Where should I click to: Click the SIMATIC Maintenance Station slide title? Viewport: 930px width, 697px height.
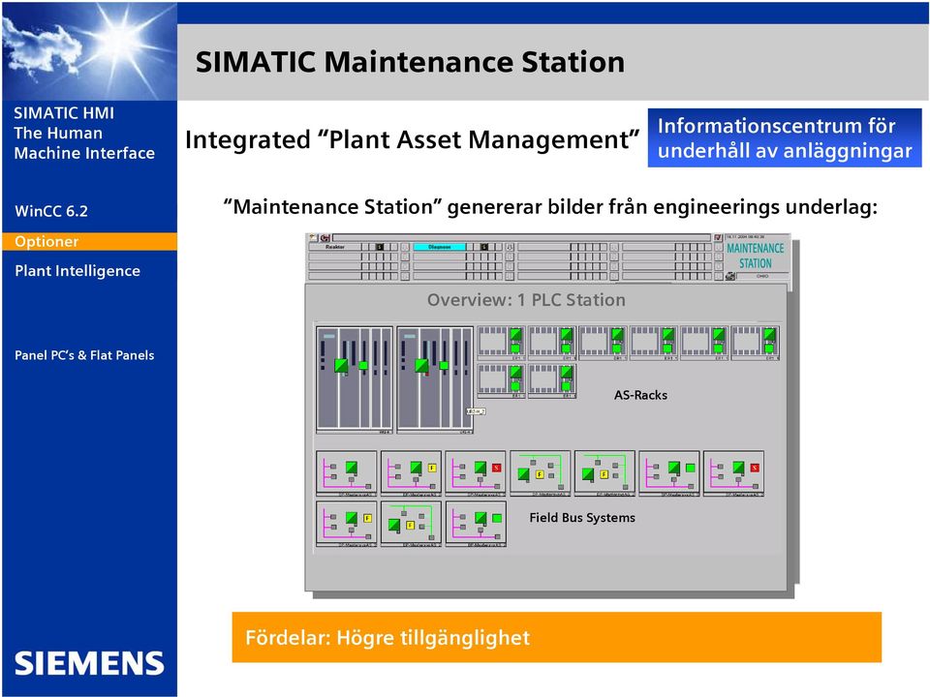410,62
